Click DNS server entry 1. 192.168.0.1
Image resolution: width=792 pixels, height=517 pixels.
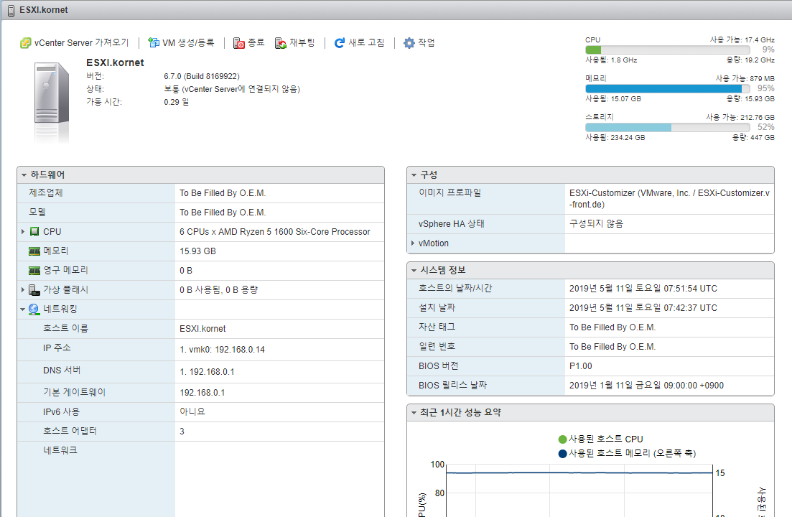[207, 372]
